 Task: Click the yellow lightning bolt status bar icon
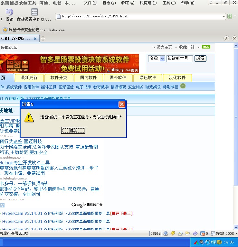173,233
